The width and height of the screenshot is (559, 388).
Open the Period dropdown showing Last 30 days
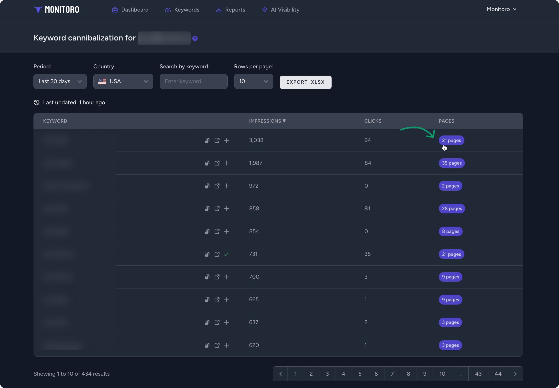pos(60,81)
